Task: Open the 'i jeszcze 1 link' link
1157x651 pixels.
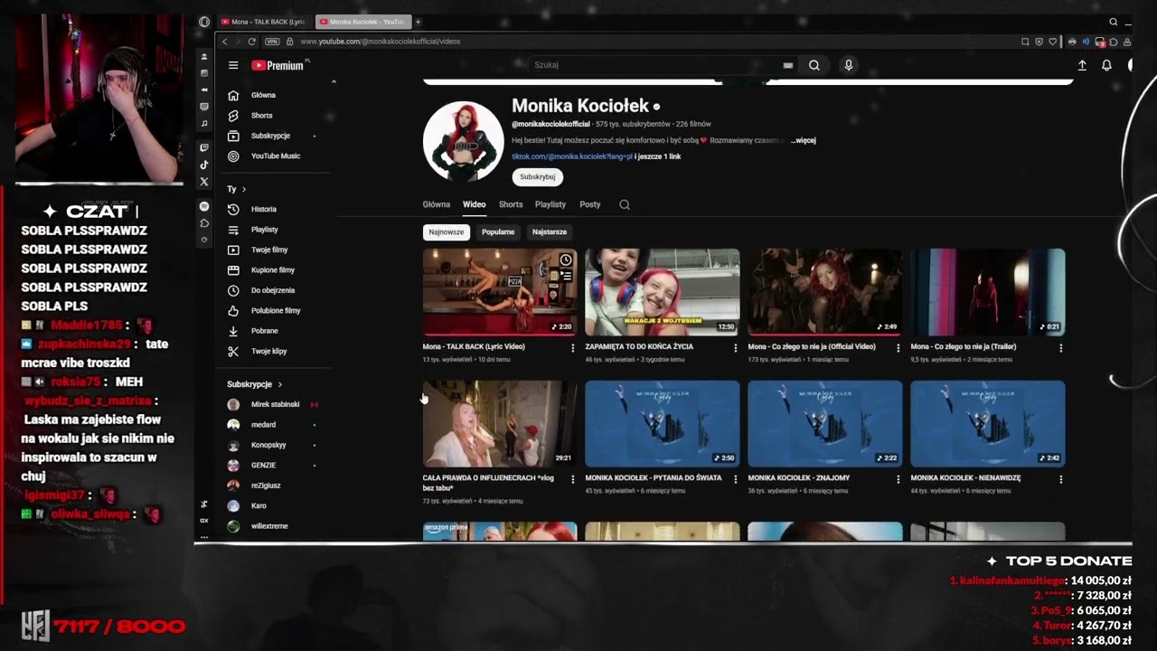Action: coord(658,156)
